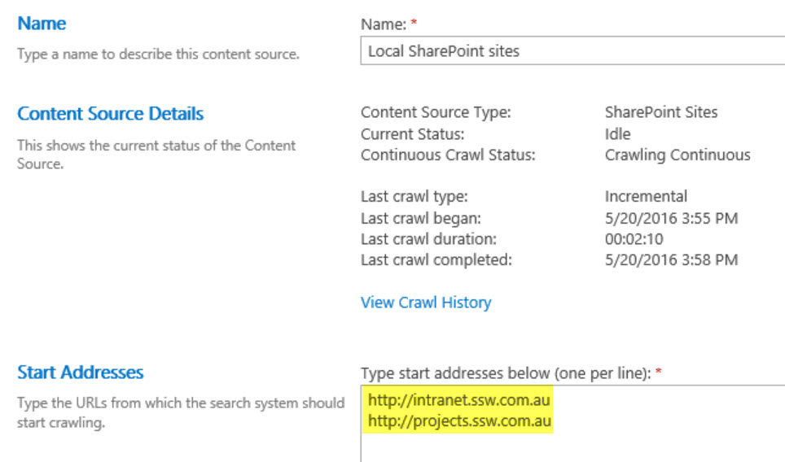Viewport: 785px width, 462px height.
Task: Click the Name input field
Action: point(570,51)
